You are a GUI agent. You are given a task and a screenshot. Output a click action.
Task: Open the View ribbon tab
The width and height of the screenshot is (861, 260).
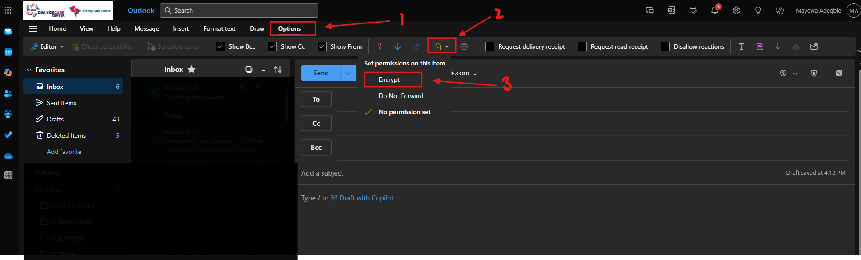(x=87, y=28)
